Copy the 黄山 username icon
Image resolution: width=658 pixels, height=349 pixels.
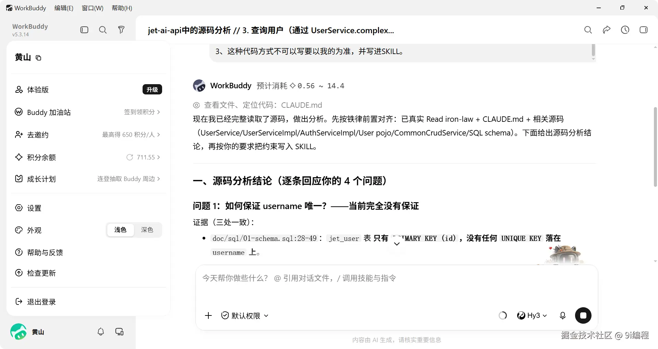(38, 58)
